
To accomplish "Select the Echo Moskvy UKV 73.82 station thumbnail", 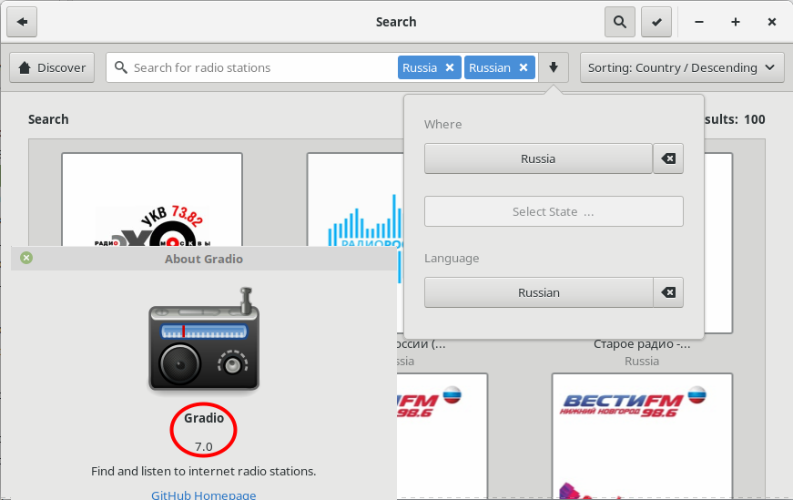I will 152,199.
